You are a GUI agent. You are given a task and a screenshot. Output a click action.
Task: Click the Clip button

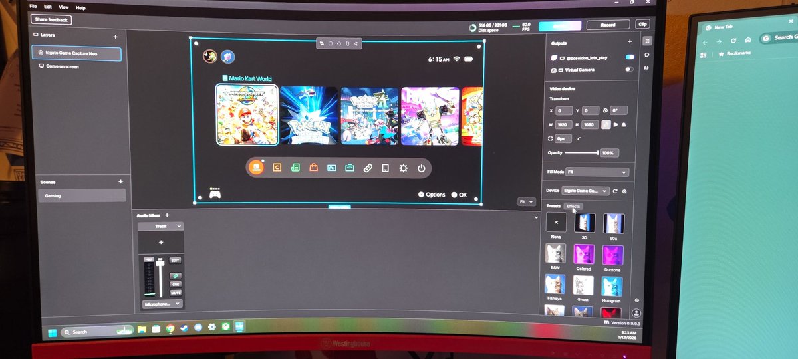642,24
